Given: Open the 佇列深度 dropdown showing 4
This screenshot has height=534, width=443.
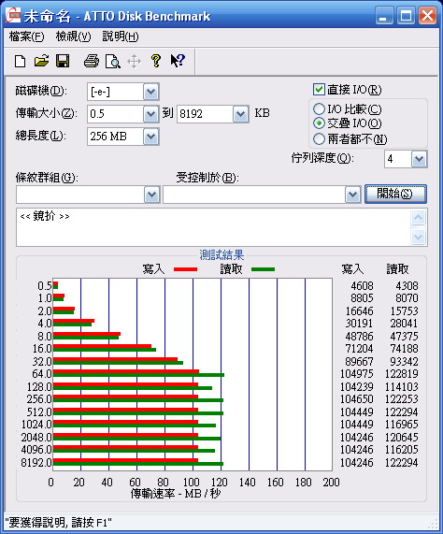Looking at the screenshot, I should click(420, 159).
